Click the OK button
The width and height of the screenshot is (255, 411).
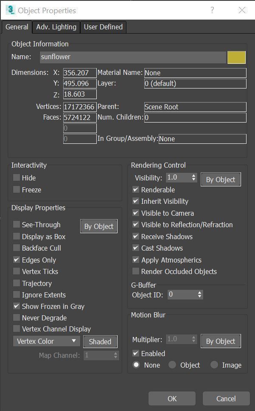[172, 399]
